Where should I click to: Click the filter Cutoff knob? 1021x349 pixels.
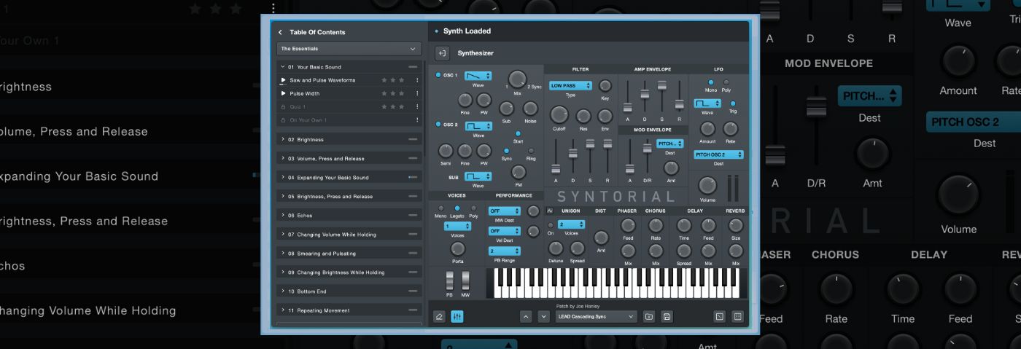559,114
